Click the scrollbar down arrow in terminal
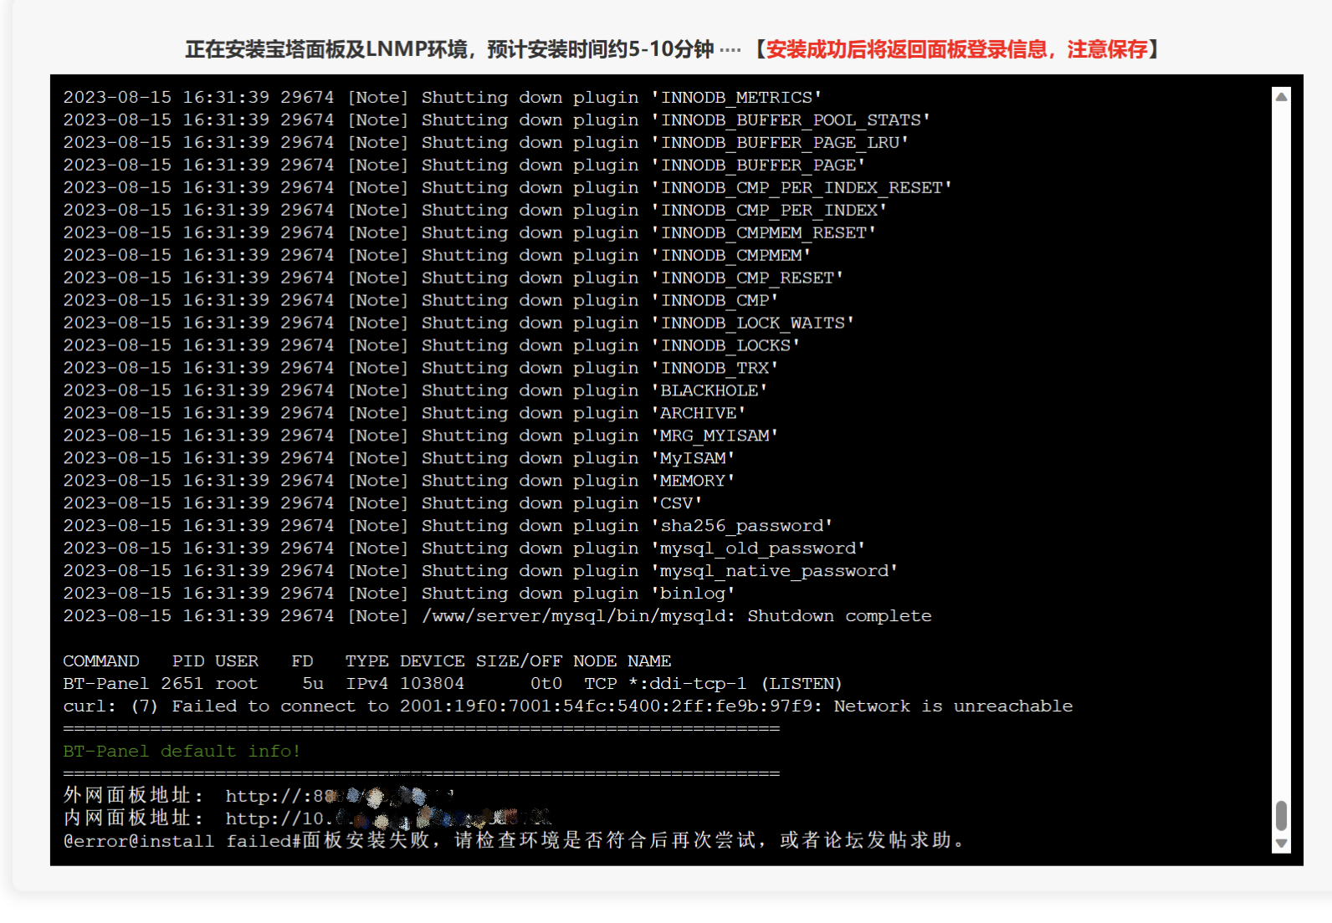The height and width of the screenshot is (923, 1332). coord(1281,844)
